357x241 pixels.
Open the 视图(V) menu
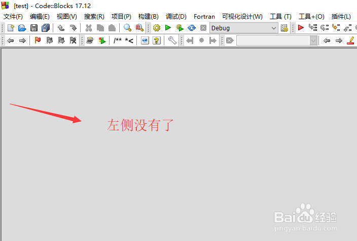(67, 17)
